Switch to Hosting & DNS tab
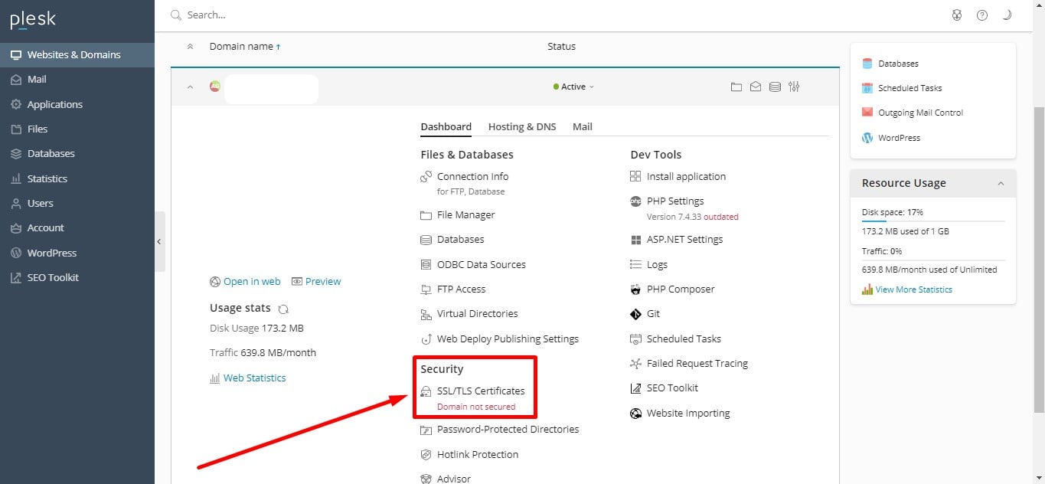1045x484 pixels. pyautogui.click(x=522, y=126)
